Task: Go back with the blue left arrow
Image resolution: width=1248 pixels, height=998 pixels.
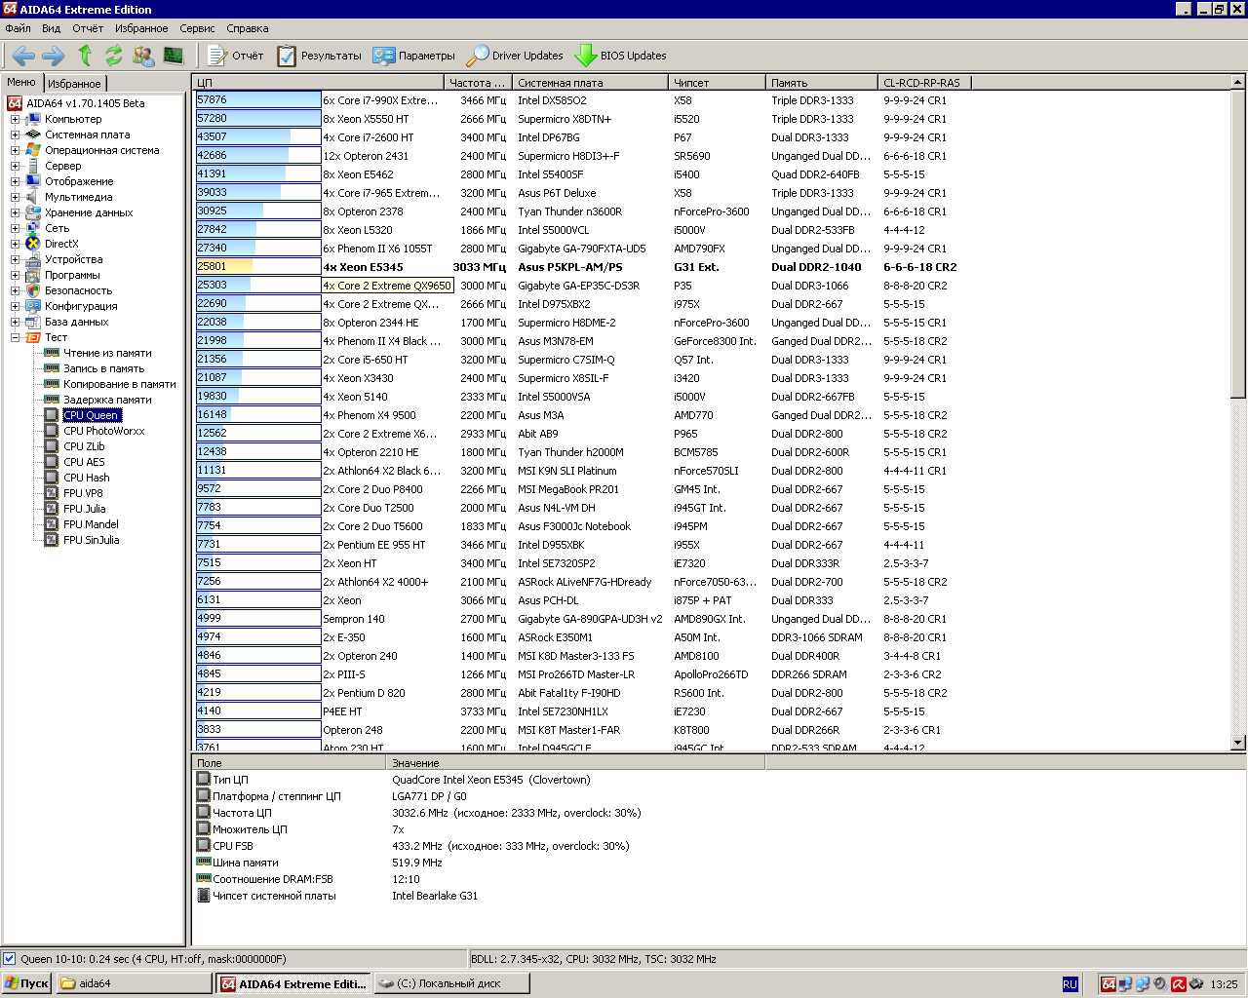Action: pos(23,56)
